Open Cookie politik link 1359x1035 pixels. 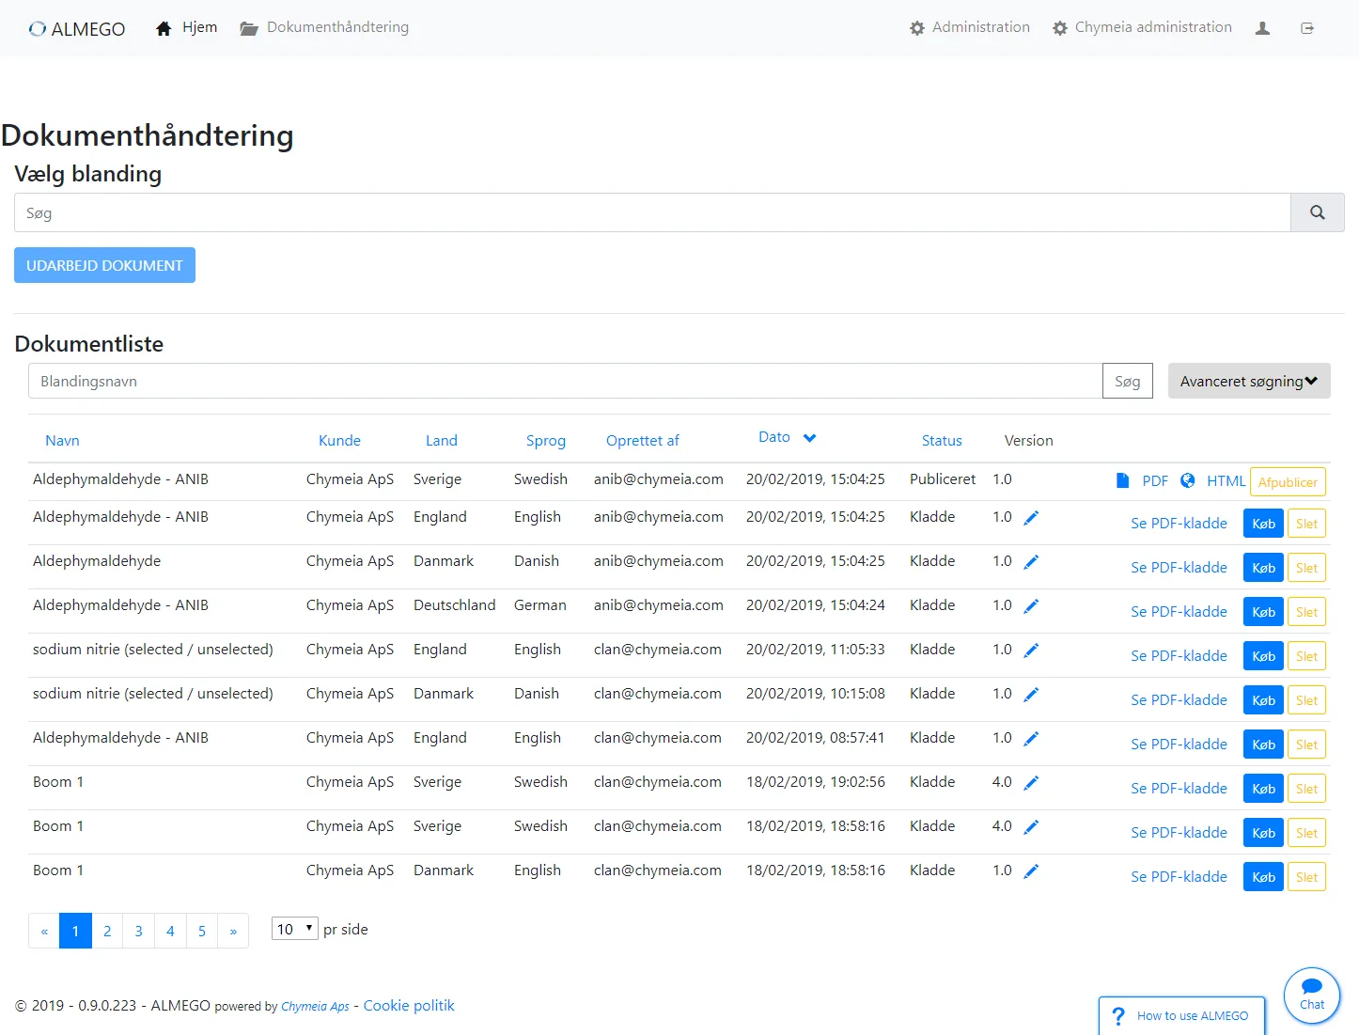pos(409,1005)
